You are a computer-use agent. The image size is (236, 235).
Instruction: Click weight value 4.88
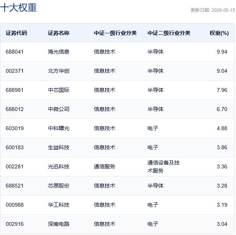click(222, 128)
